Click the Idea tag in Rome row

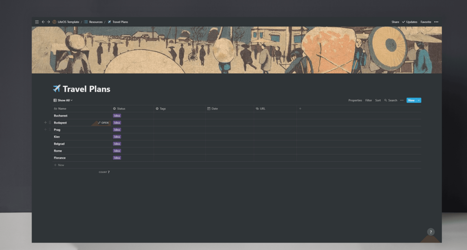tap(117, 151)
